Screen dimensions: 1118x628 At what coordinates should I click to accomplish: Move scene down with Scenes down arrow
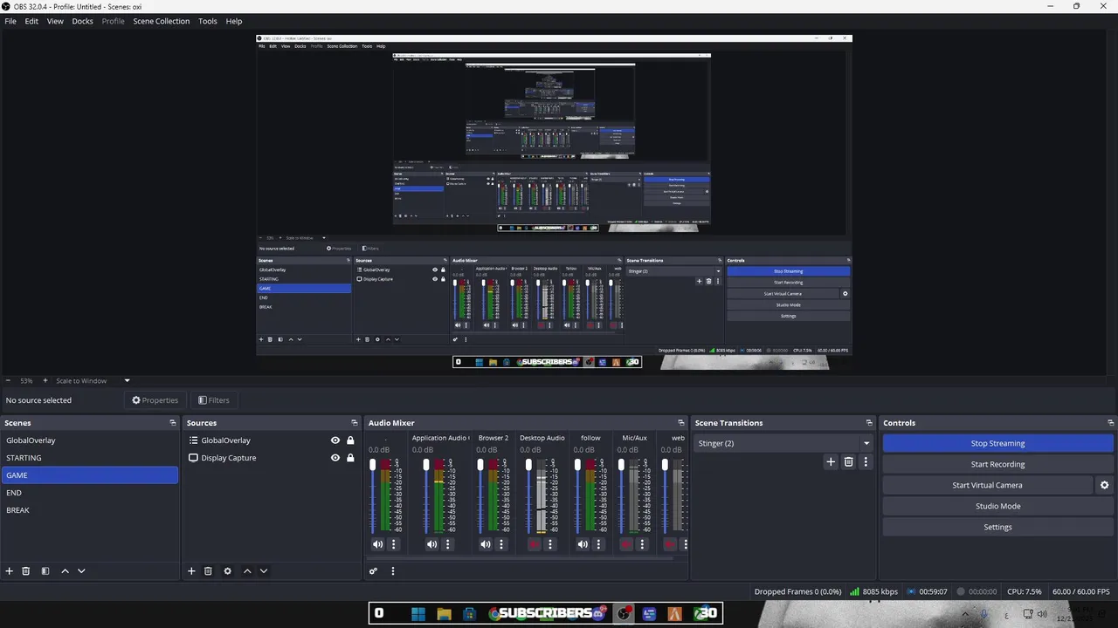[x=81, y=571]
